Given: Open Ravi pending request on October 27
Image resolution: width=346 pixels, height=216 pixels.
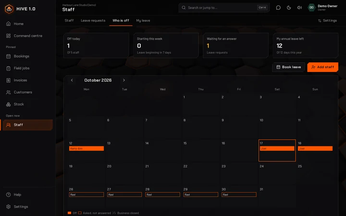Looking at the screenshot, I should tap(124, 194).
